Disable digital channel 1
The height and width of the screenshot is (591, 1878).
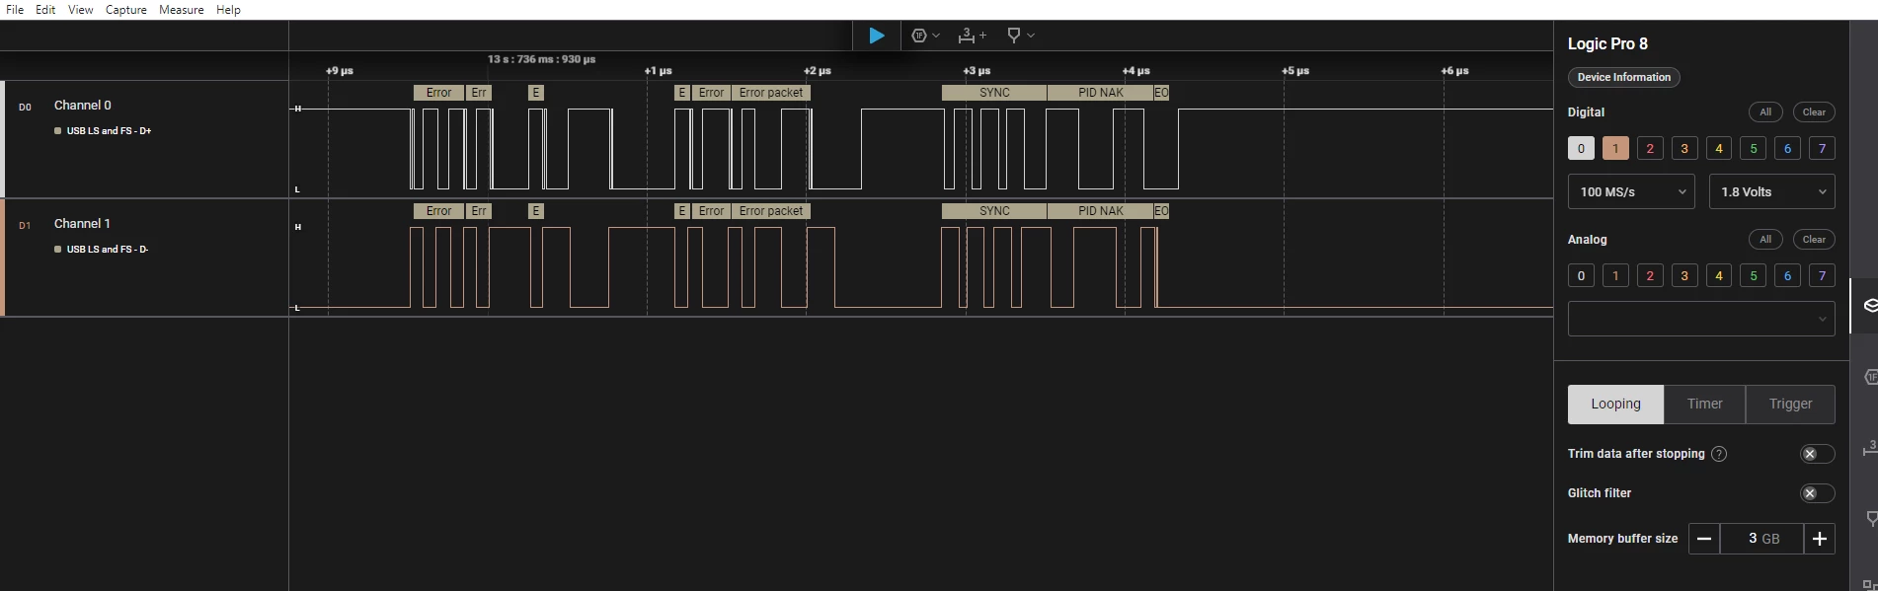1615,149
